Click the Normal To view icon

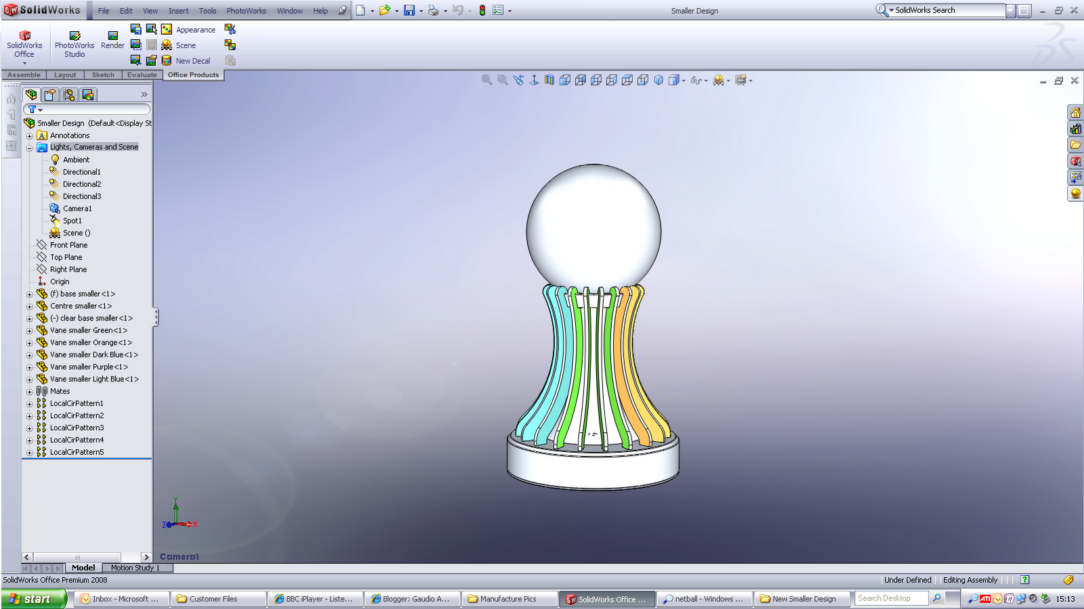534,80
